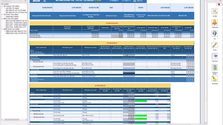
Task: Click the 18.000.000.000 total revenue cell
Action: coord(41,8)
